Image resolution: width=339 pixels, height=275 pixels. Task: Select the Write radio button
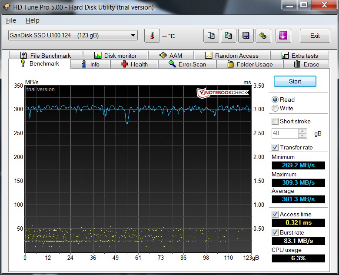click(x=275, y=108)
